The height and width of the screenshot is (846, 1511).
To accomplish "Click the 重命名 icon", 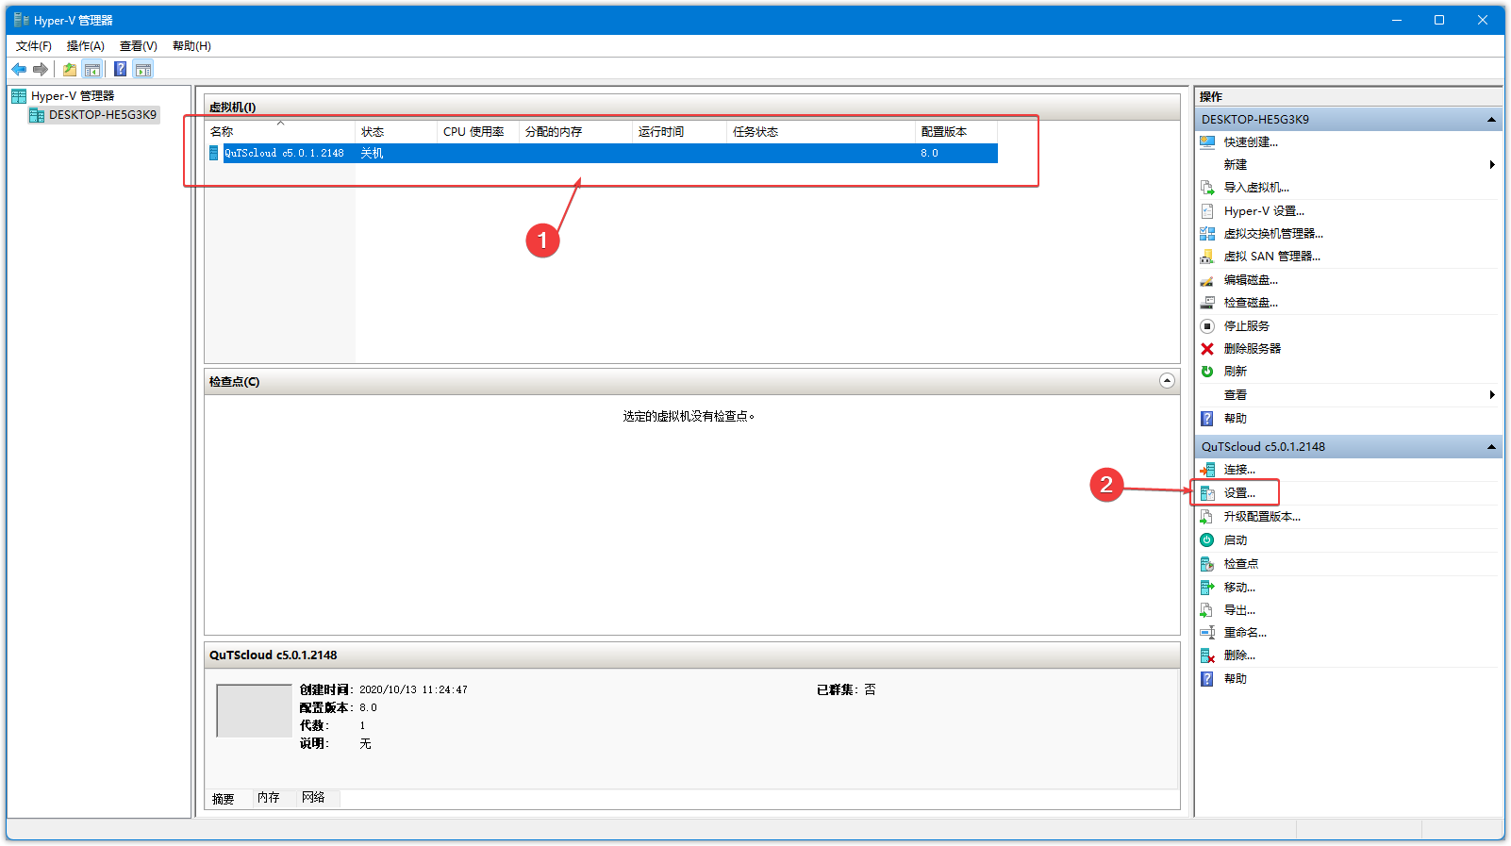I will click(1207, 633).
